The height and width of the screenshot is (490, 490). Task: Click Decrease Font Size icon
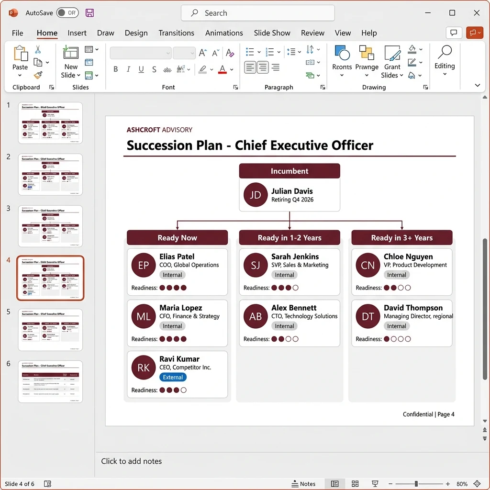pos(216,53)
